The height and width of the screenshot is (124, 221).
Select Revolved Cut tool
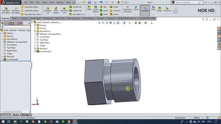64,10
